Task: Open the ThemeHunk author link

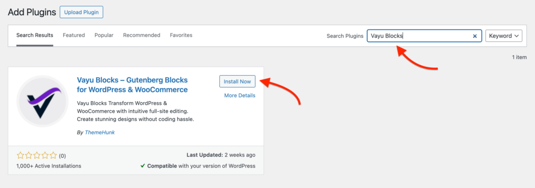Action: [x=100, y=133]
